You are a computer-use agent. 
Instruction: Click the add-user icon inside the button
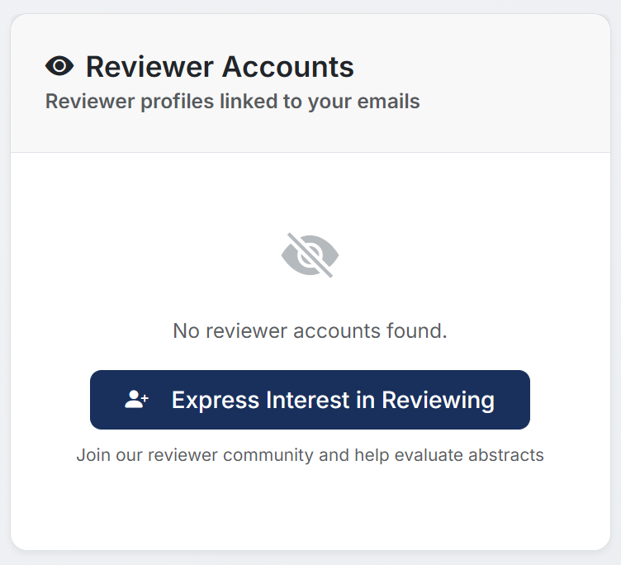[x=136, y=400]
